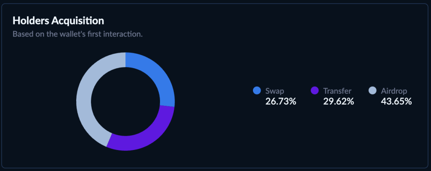
Task: Click the segment boundary at top of donut
Action: click(125, 60)
